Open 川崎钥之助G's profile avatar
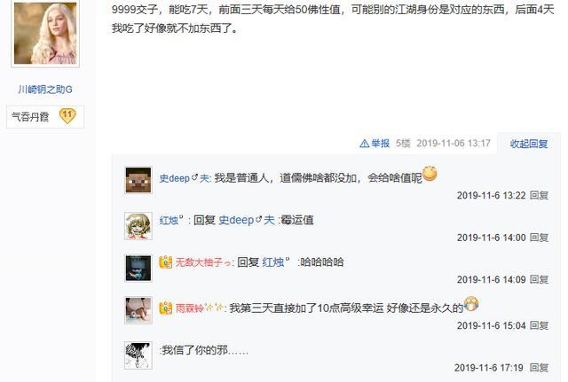 pos(45,33)
